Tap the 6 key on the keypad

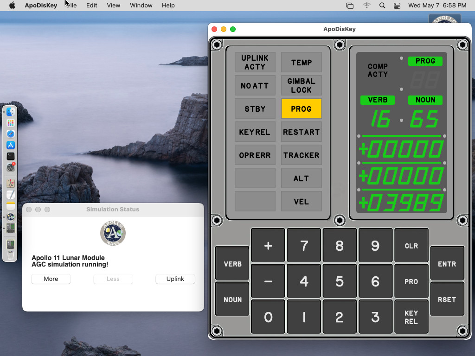tap(375, 281)
